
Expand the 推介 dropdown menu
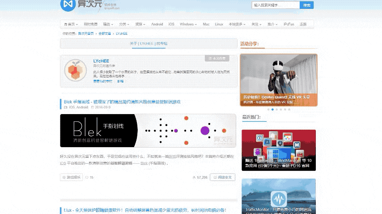pyautogui.click(x=272, y=24)
